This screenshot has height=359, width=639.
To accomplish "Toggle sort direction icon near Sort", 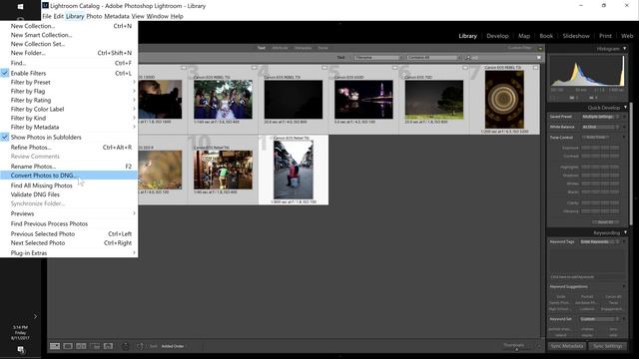I will [x=140, y=346].
